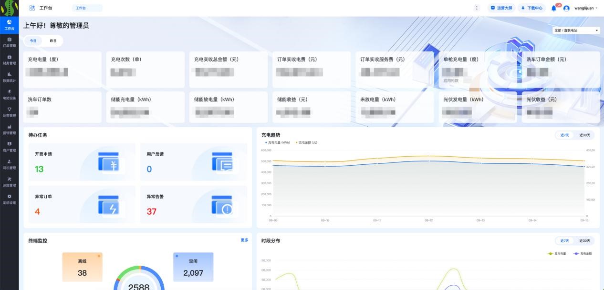The width and height of the screenshot is (604, 290).
Task: Click the 充电次数（单） stat card
Action: [x=145, y=70]
